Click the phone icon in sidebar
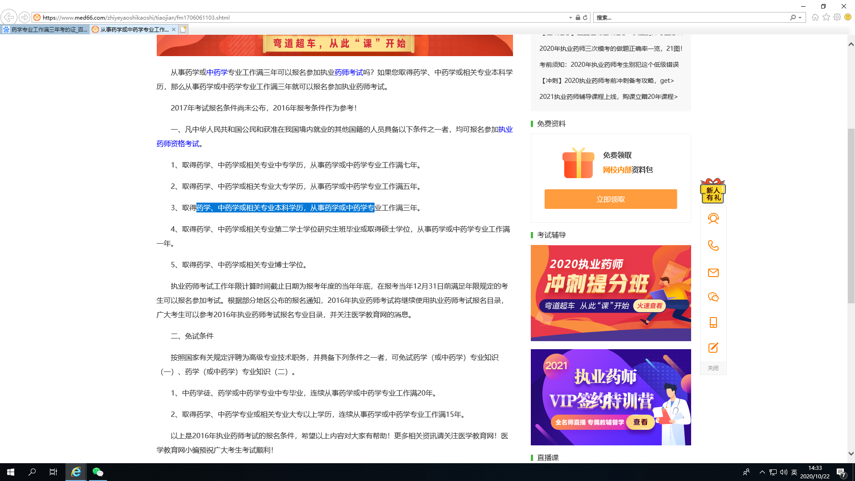 713,245
